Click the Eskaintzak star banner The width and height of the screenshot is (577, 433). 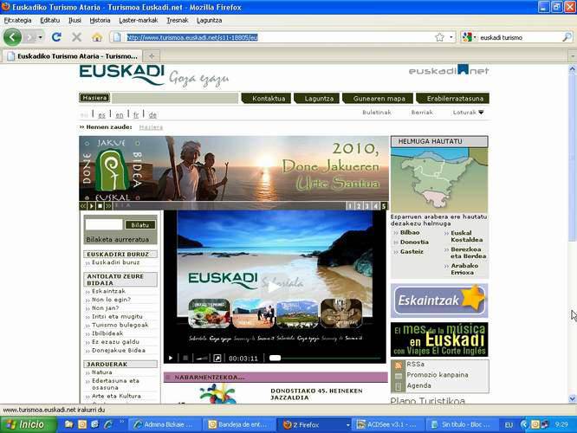coord(439,301)
